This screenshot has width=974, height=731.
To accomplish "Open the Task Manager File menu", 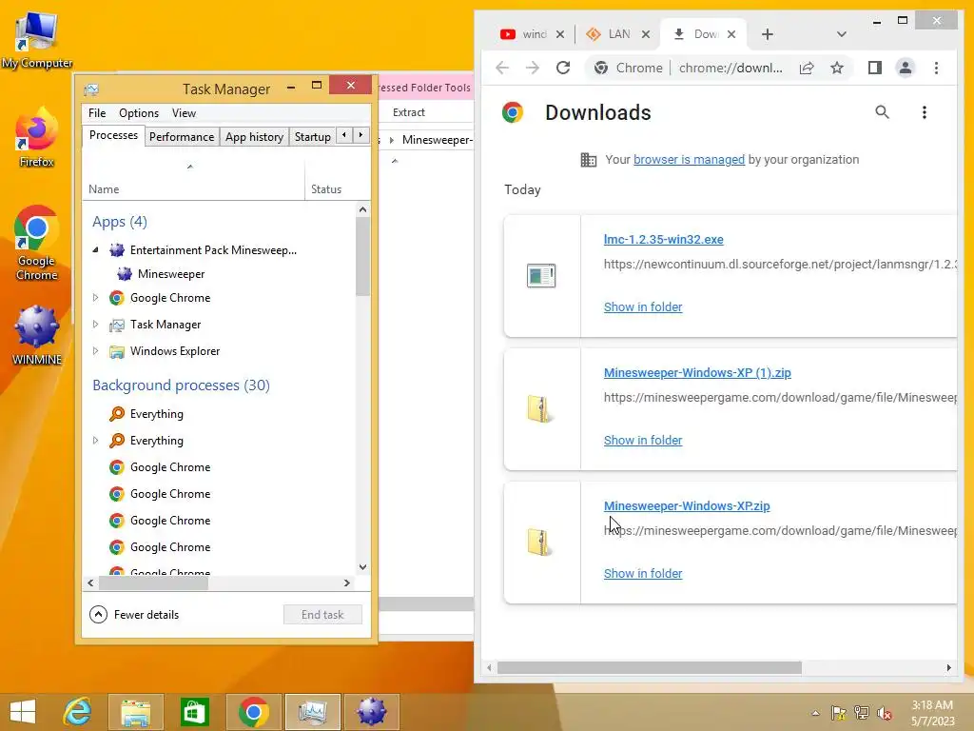I will pyautogui.click(x=97, y=113).
